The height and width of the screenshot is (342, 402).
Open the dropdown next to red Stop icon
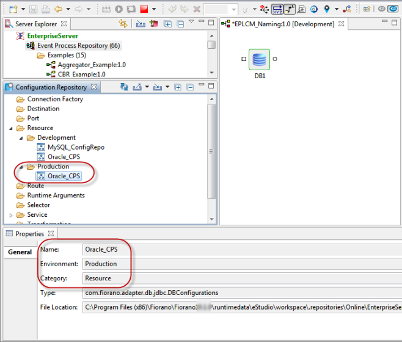click(x=154, y=10)
